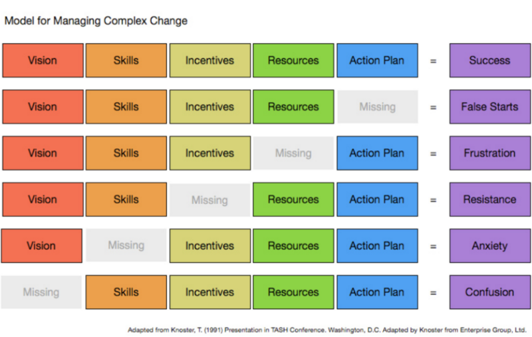Click the Model for Managing Complex Change title

pos(96,21)
